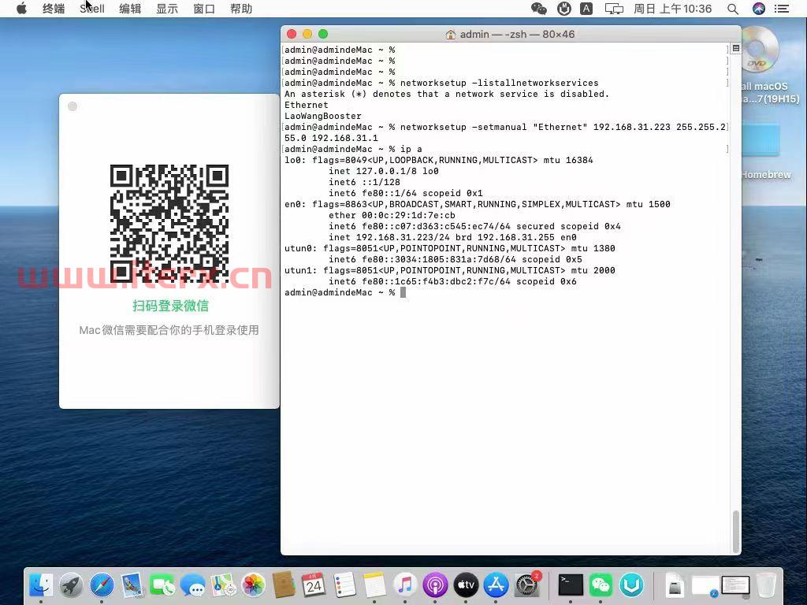The width and height of the screenshot is (807, 605).
Task: Click the date and time 周日 上午10:36
Action: click(672, 9)
